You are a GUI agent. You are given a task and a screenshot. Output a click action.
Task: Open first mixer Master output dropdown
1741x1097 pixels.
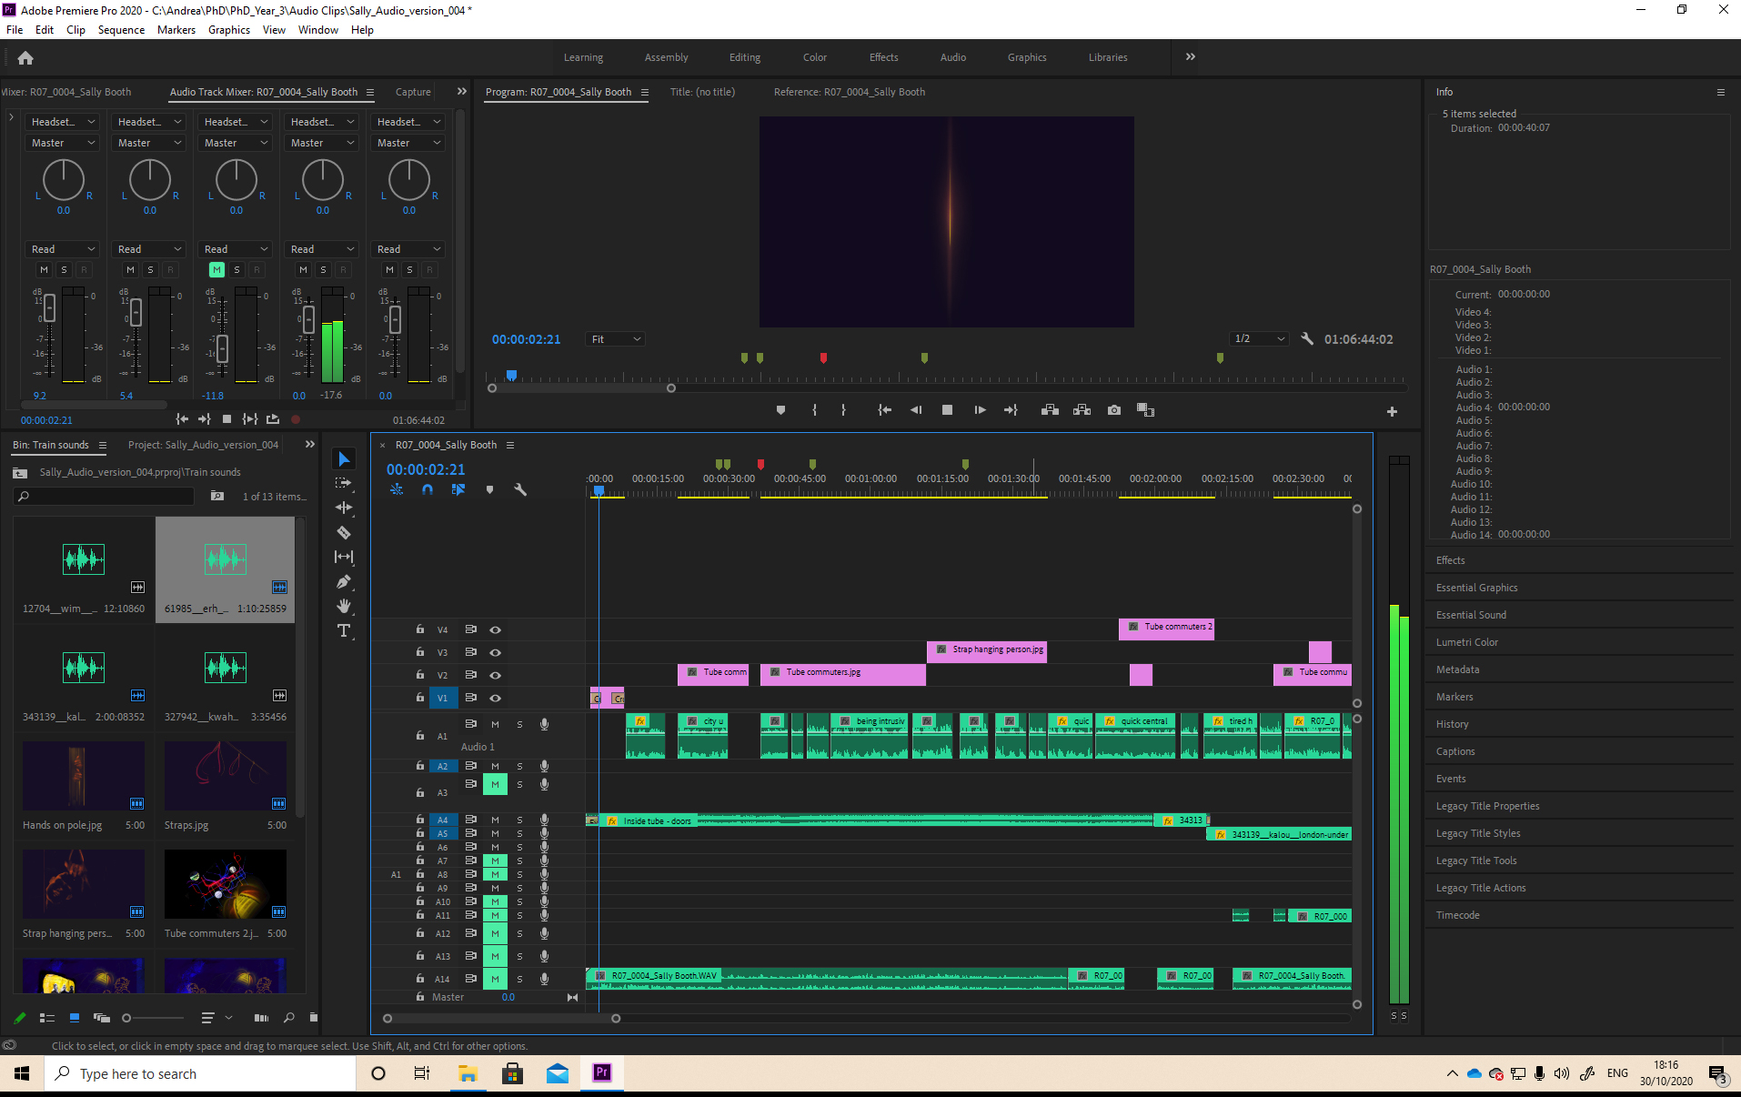63,143
